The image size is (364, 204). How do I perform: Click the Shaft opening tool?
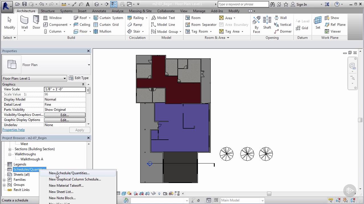click(267, 23)
